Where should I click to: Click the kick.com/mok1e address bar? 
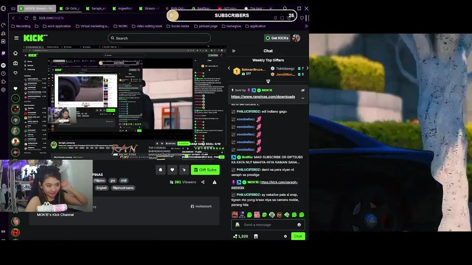click(x=51, y=18)
